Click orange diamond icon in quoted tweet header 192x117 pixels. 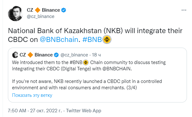point(30,55)
